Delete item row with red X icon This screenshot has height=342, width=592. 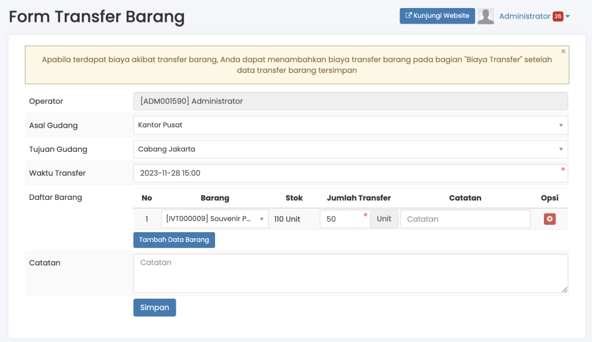point(549,219)
